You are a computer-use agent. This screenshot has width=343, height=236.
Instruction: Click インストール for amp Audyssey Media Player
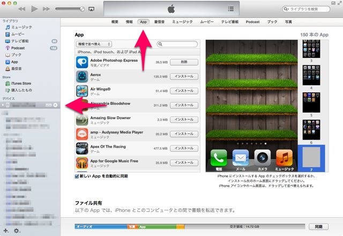184,134
